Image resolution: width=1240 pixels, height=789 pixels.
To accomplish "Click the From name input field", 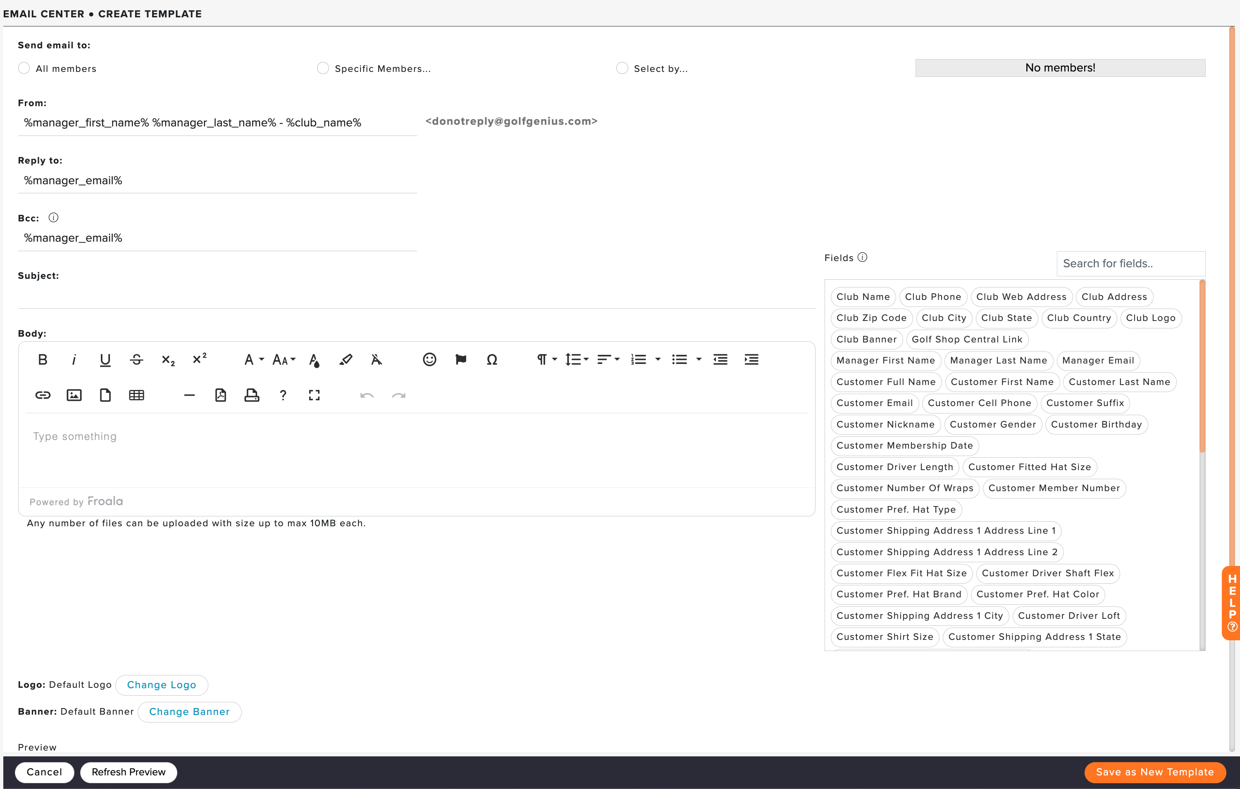I will (x=217, y=123).
